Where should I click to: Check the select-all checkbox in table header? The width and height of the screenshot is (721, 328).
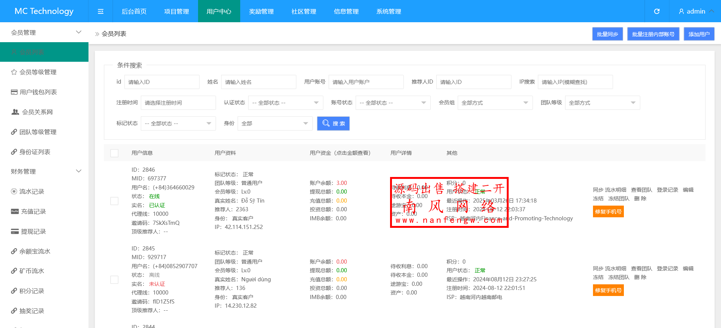coord(114,153)
